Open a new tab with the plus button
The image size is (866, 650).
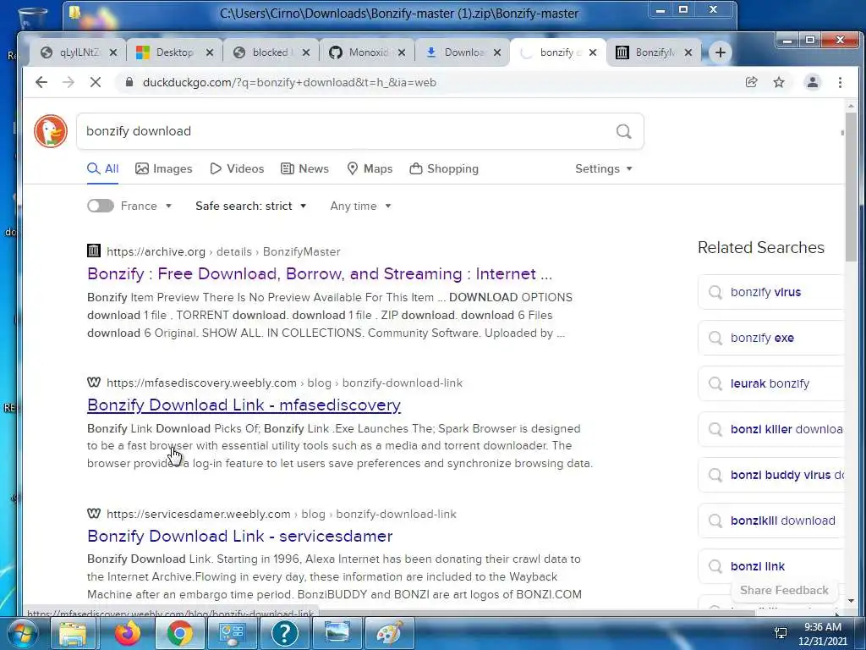[x=721, y=52]
